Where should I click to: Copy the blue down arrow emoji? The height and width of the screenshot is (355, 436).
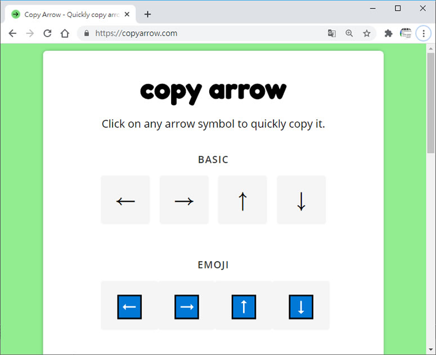pos(301,306)
